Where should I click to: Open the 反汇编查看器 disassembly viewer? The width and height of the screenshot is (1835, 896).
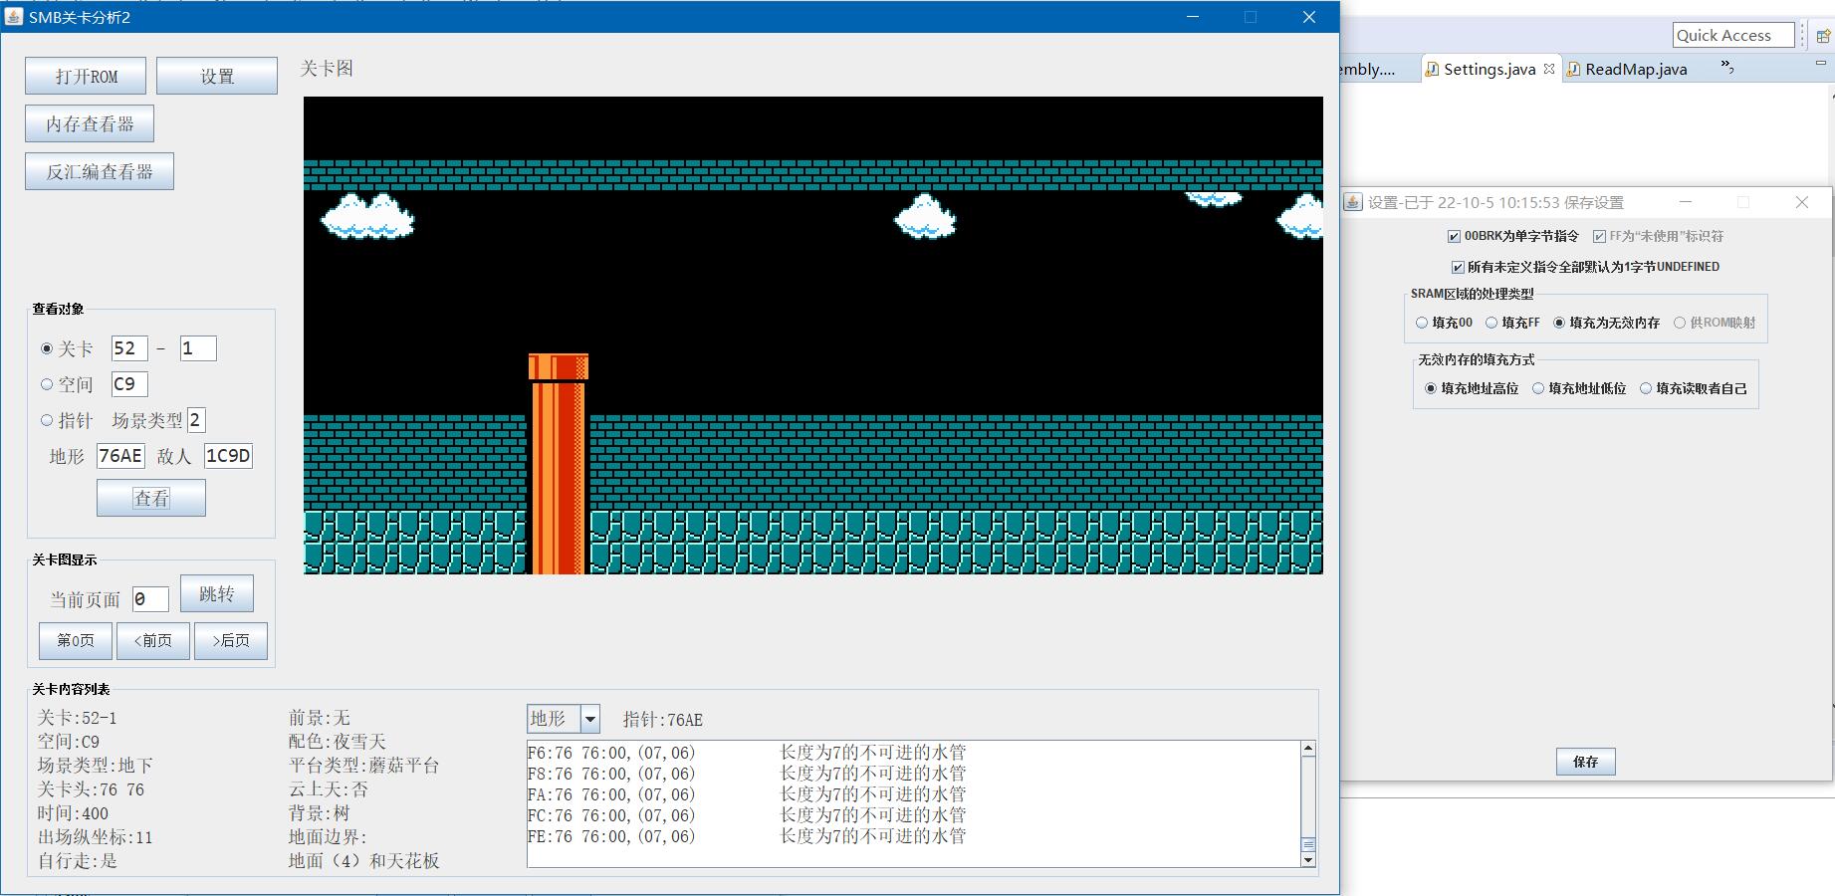[100, 171]
